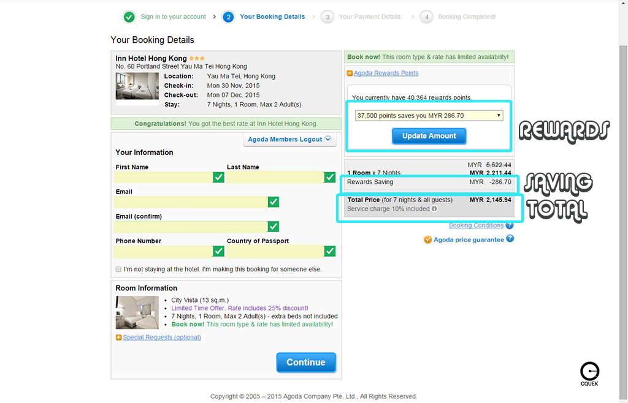Viewport: 628px width, 403px height.
Task: Click the orange Agoda price guarantee checkmark
Action: (427, 239)
